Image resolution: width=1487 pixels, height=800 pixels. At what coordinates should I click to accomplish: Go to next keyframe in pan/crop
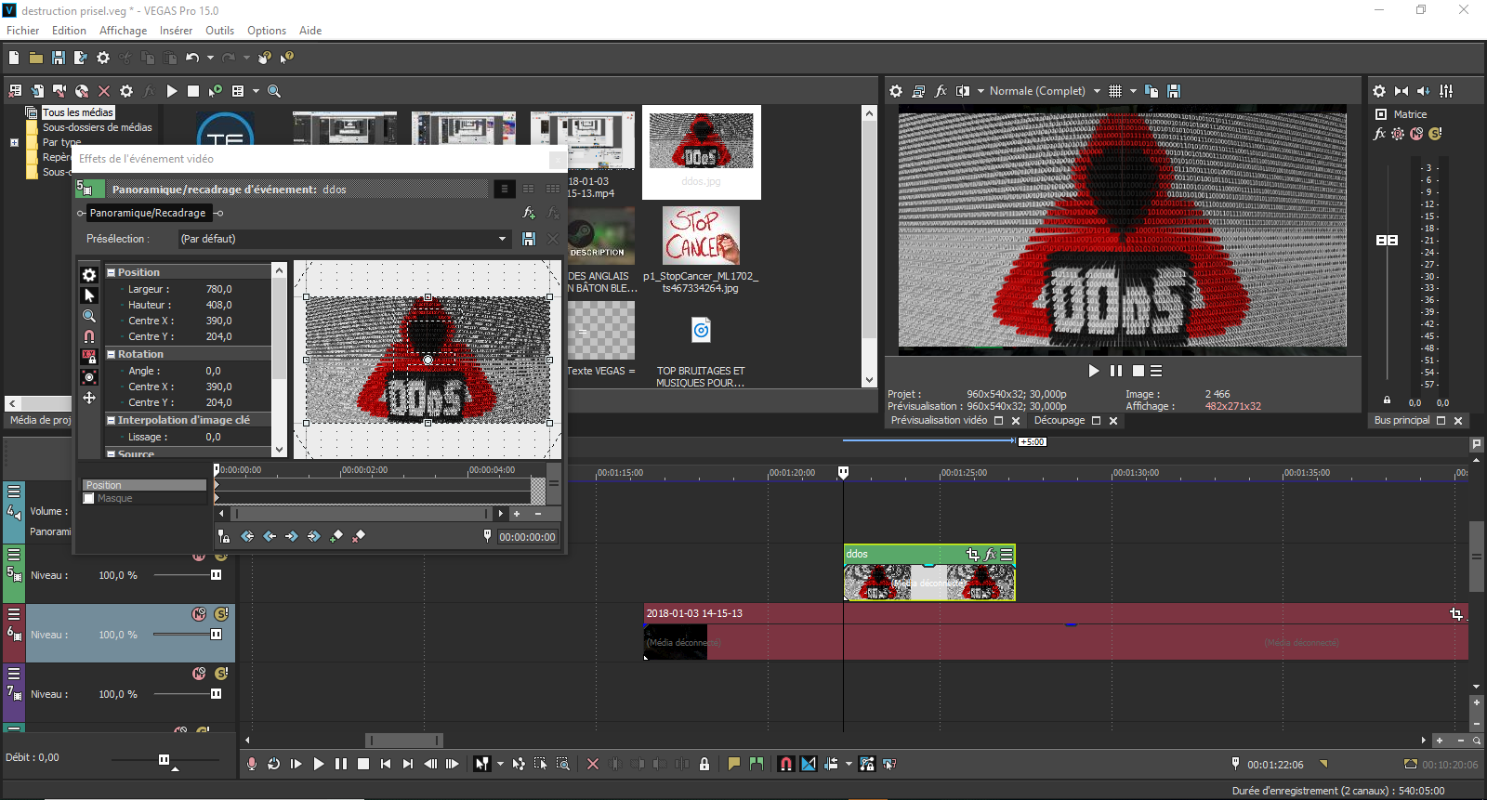coord(292,536)
